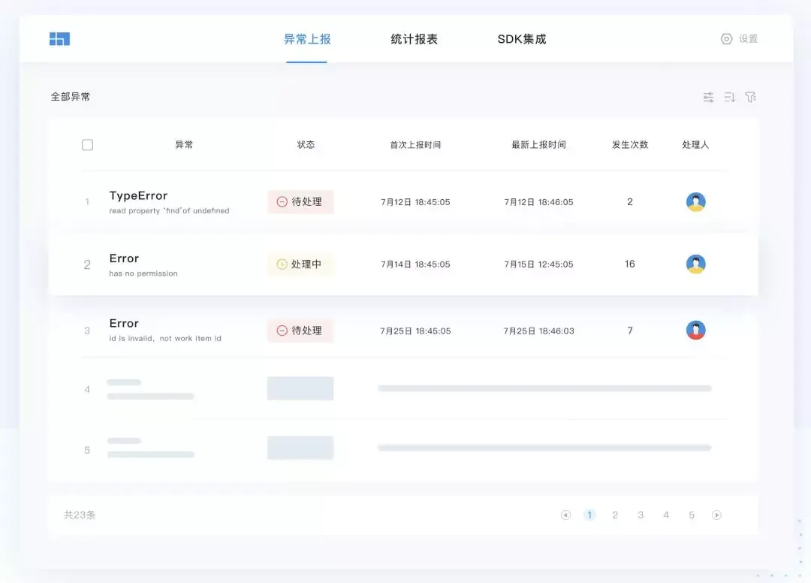
Task: Click the 待处理 status of TypeError row
Action: coord(300,202)
